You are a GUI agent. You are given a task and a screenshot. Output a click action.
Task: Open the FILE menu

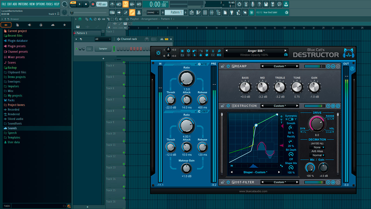4,4
